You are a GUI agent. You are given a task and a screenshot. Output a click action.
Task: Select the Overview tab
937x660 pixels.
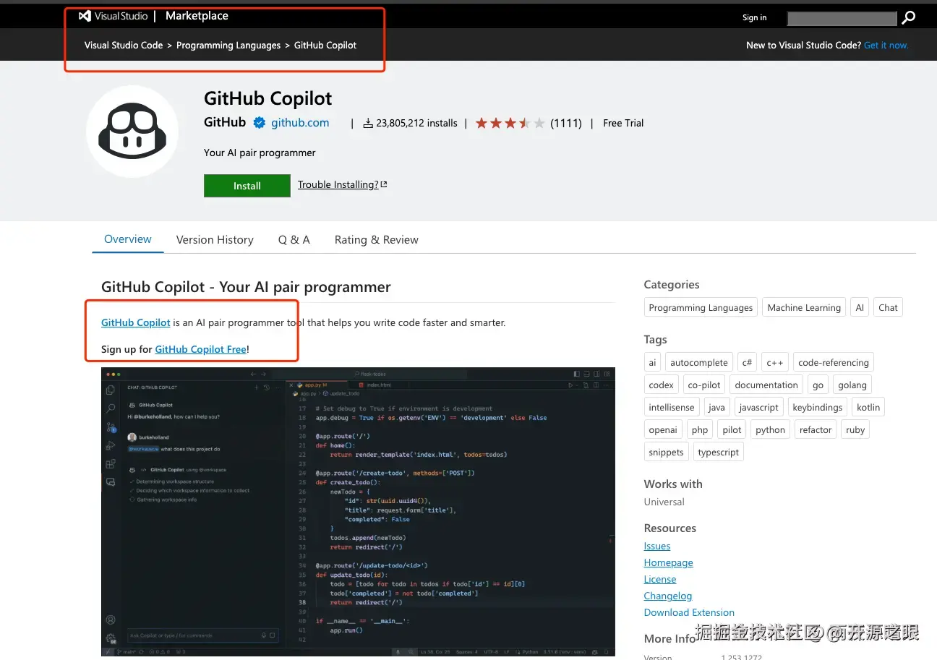click(x=128, y=239)
